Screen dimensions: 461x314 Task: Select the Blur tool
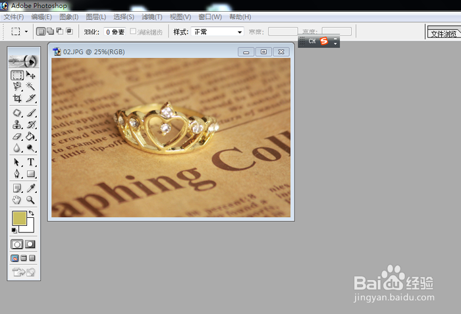pyautogui.click(x=17, y=148)
